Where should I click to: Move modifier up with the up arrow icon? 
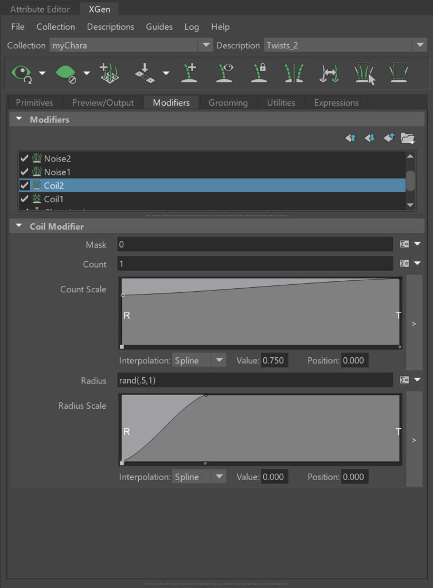[351, 138]
